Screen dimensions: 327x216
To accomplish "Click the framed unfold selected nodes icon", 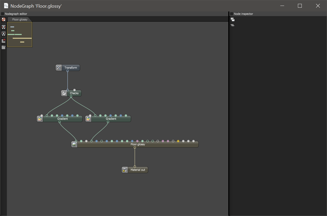I will pyautogui.click(x=4, y=33).
